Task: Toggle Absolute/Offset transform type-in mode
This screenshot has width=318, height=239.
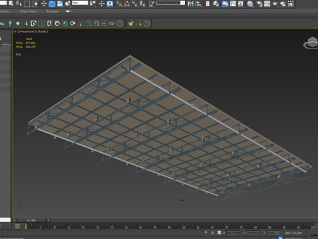Action: pyautogui.click(x=219, y=233)
